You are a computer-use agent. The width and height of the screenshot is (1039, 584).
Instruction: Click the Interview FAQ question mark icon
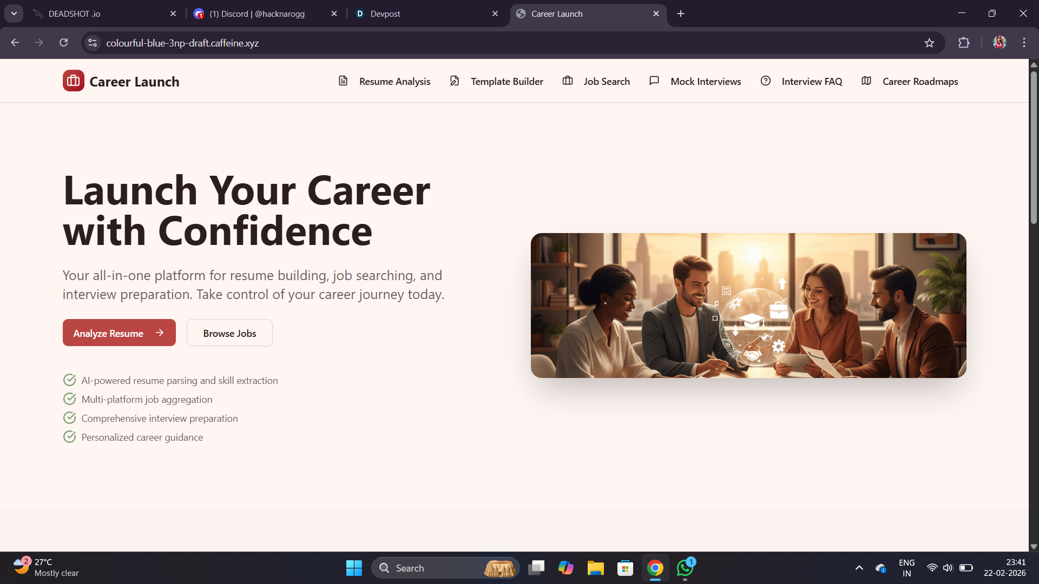click(x=766, y=81)
